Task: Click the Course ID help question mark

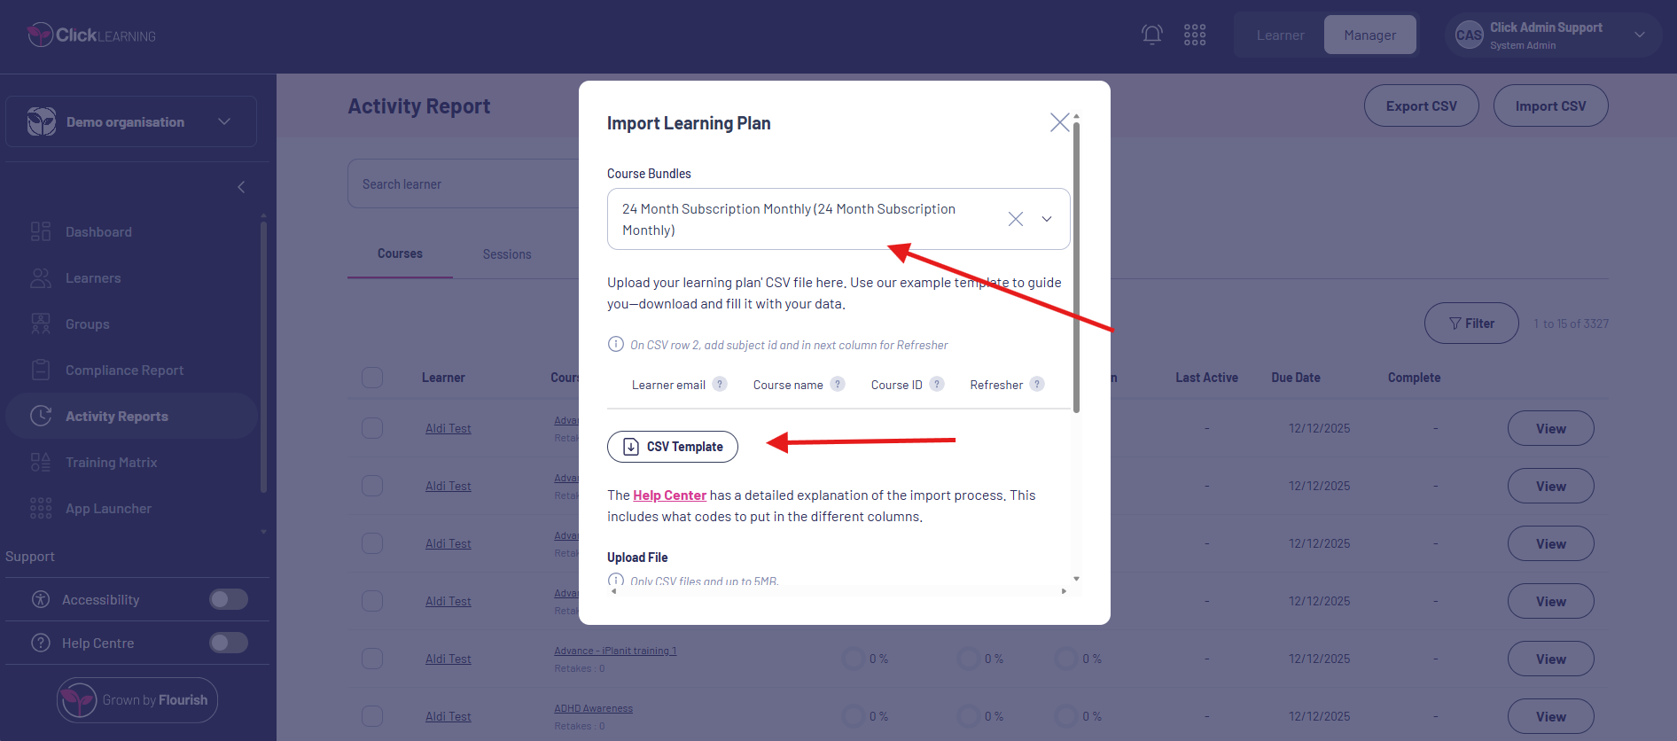Action: coord(936,384)
